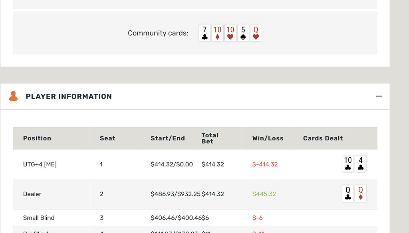This screenshot has width=409, height=233.
Task: Sort by the Total Bet column header
Action: pyautogui.click(x=210, y=138)
